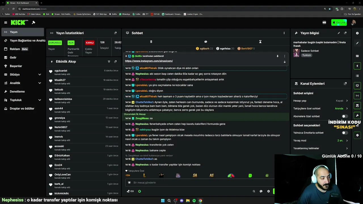Select the AS emote below the chat
363x204 pixels.
pos(212,175)
